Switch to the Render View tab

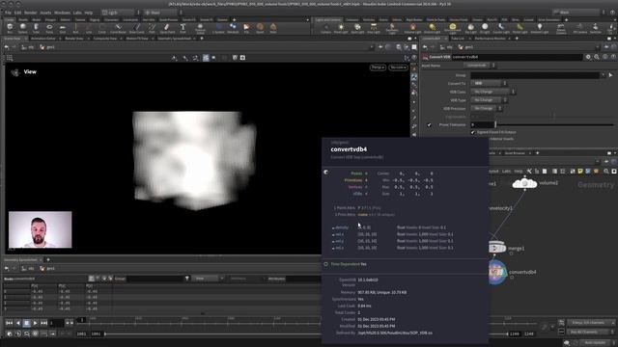(x=74, y=39)
